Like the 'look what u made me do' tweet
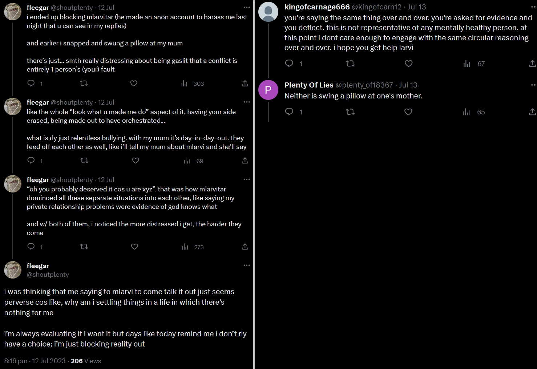The width and height of the screenshot is (537, 369). point(136,161)
